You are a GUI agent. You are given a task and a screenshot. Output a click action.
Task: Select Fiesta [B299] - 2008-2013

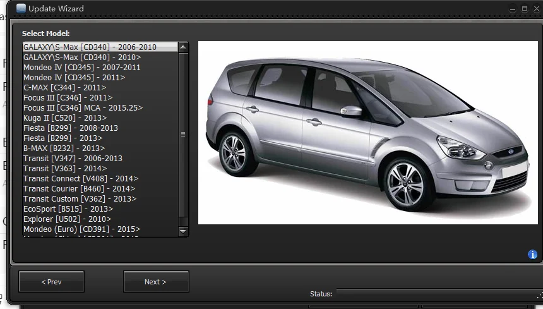pos(100,128)
